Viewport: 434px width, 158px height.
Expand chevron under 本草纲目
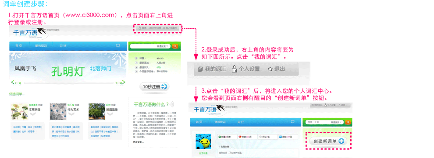[x=33, y=114]
